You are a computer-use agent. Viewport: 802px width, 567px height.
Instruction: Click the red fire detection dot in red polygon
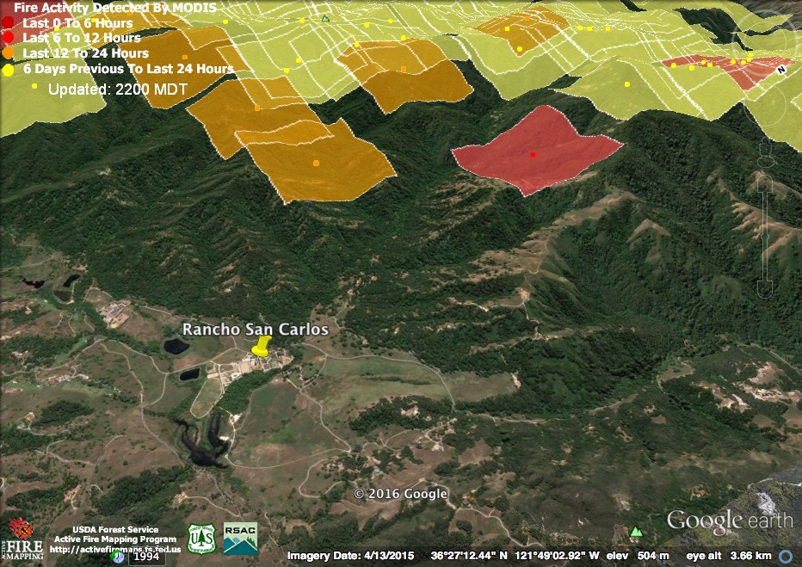tap(533, 155)
